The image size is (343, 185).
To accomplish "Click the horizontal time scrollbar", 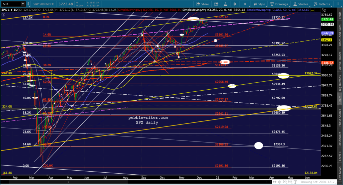I will [68, 182].
